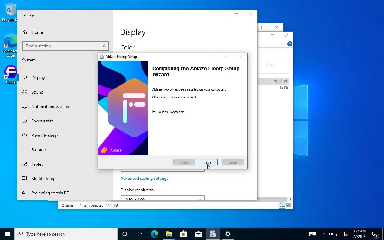Expand the Display resolution dropdown

(162, 198)
